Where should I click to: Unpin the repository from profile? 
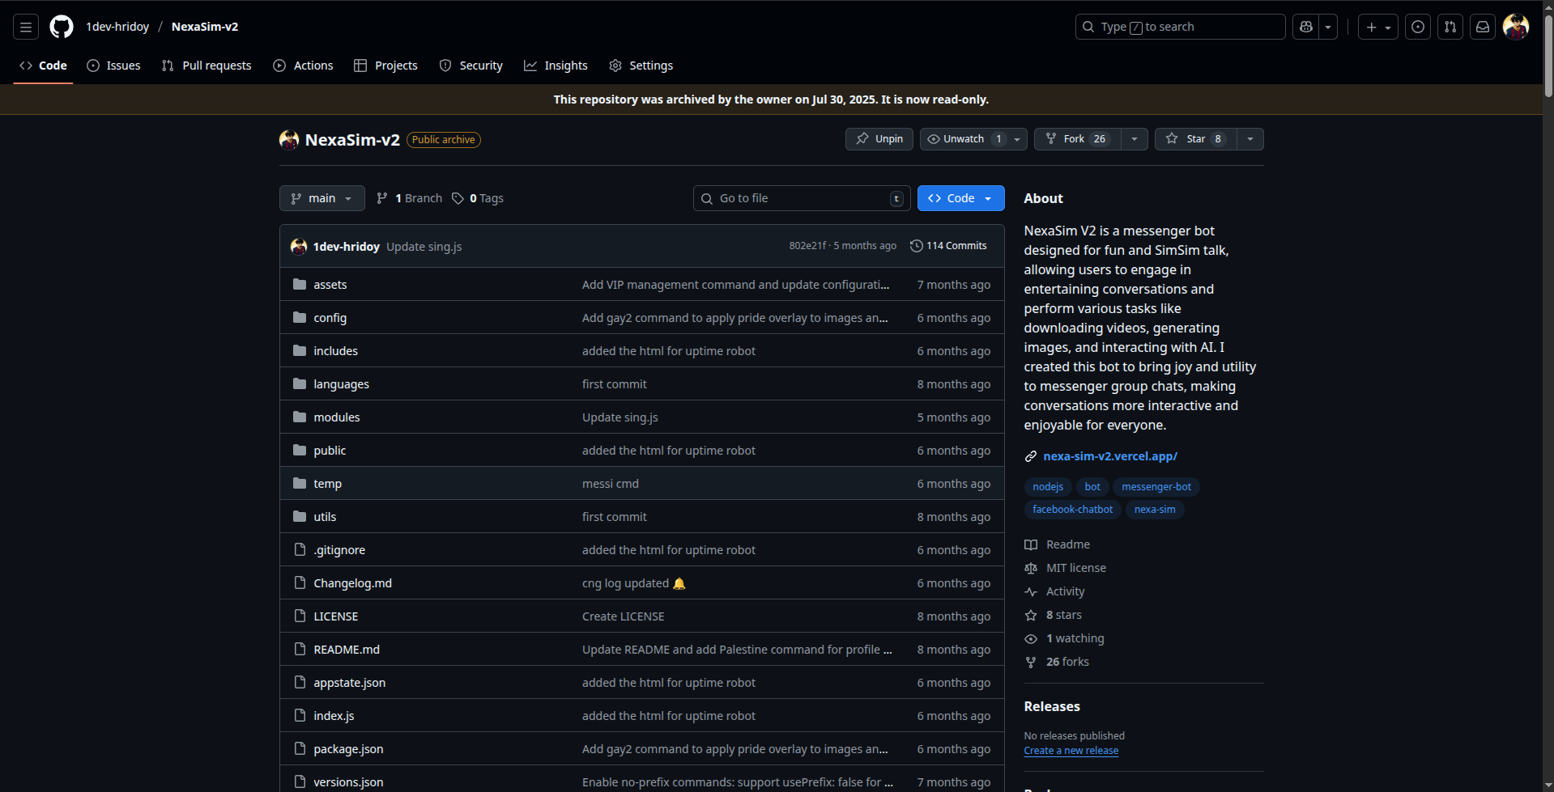point(879,139)
